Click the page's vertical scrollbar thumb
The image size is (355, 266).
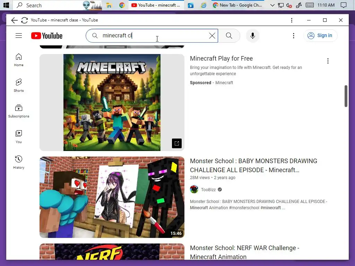(346, 96)
